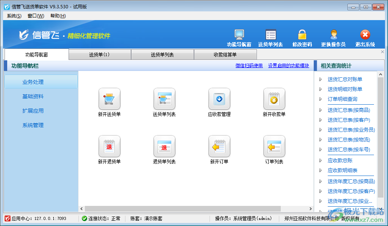
Task: Expand the arrow beside 送货汇总表(按物流)
Action: point(321,140)
